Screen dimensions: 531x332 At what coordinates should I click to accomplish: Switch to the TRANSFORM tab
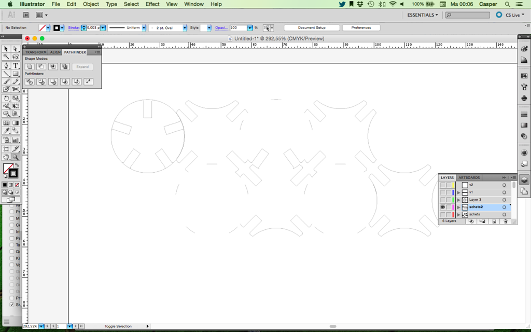tap(36, 52)
